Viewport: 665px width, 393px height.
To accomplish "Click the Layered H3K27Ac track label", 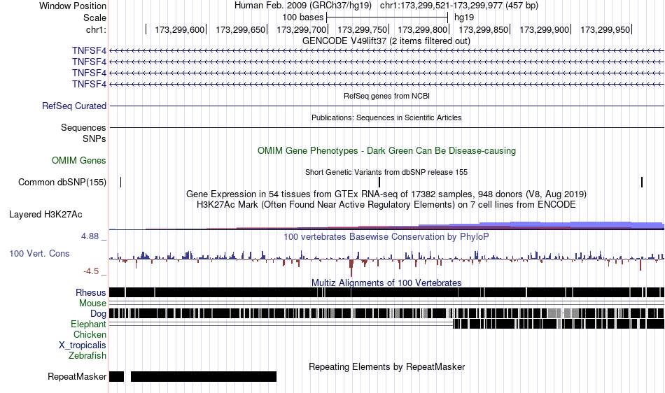I will click(x=45, y=214).
